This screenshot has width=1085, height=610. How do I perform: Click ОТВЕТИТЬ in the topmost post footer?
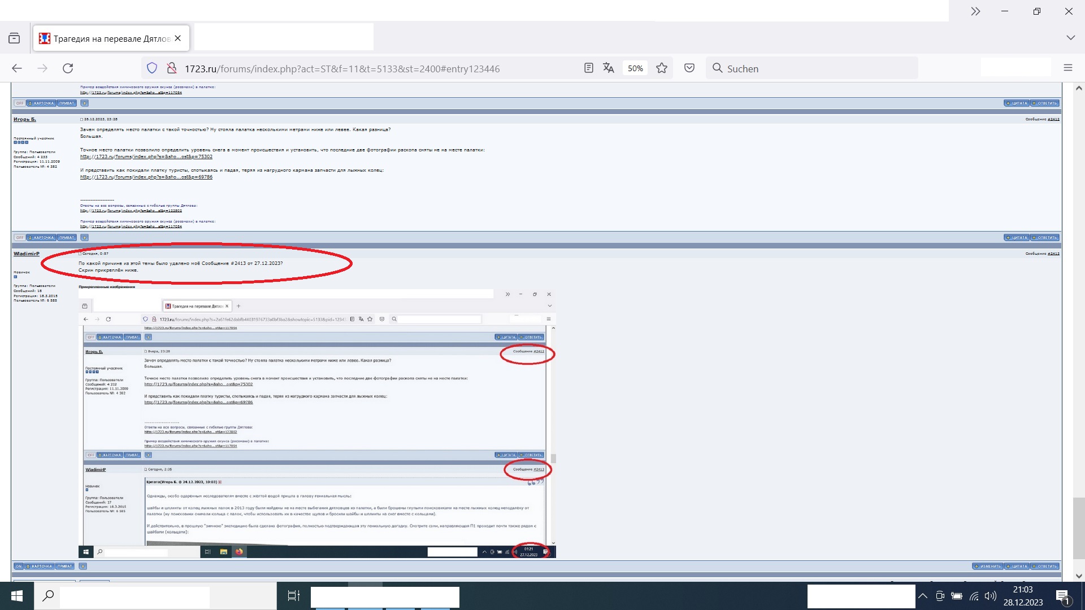tap(1044, 103)
